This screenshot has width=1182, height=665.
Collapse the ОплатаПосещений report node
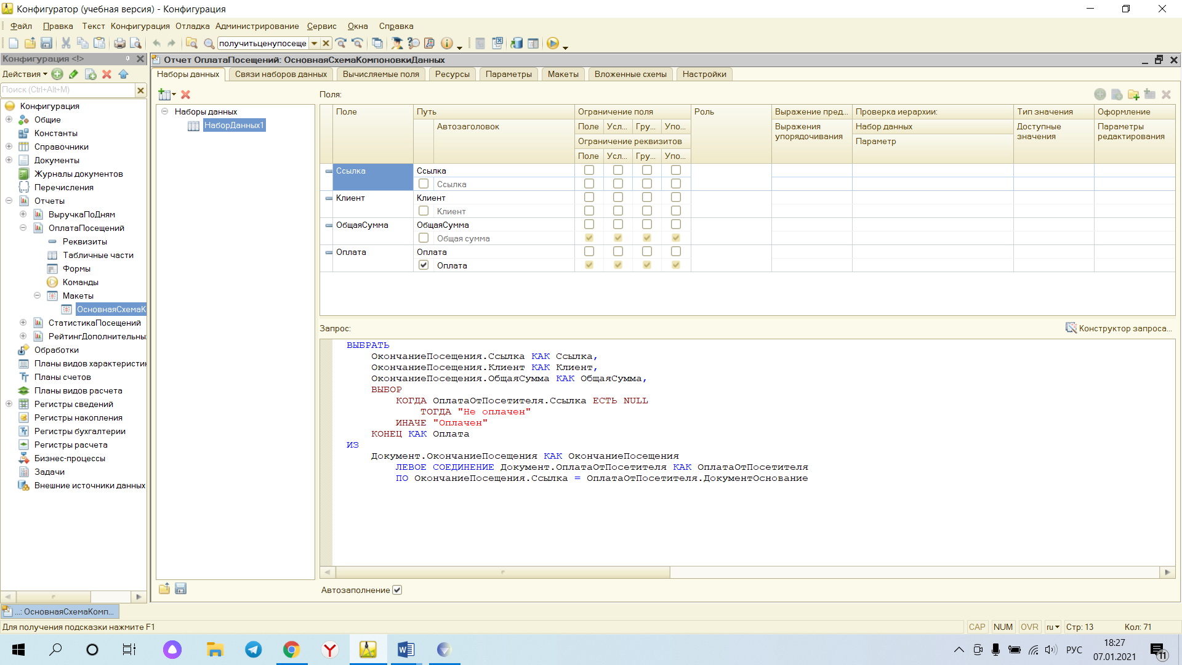point(23,228)
